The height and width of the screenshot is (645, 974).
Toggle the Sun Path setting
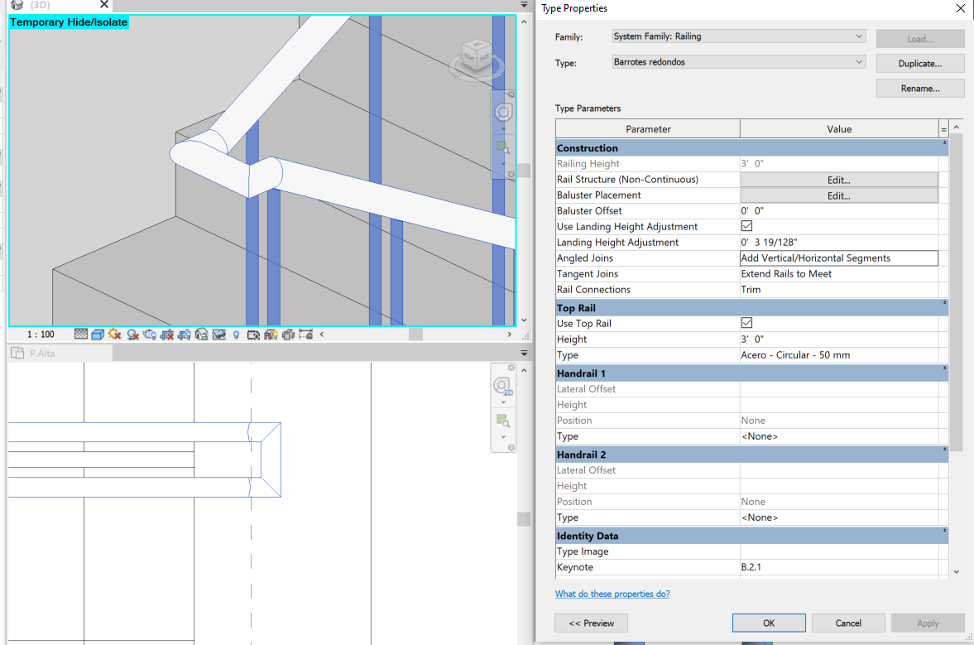pos(113,334)
